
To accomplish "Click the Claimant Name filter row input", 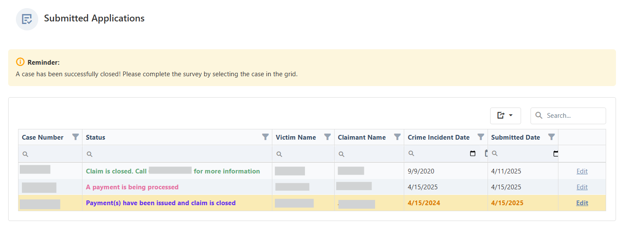I will point(369,154).
